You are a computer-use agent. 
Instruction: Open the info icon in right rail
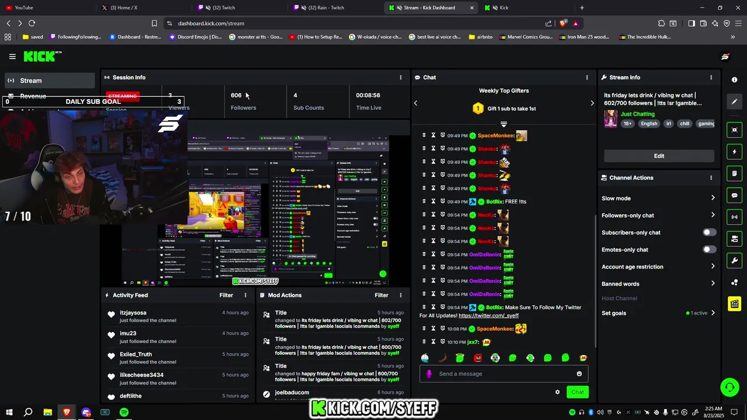pyautogui.click(x=734, y=79)
